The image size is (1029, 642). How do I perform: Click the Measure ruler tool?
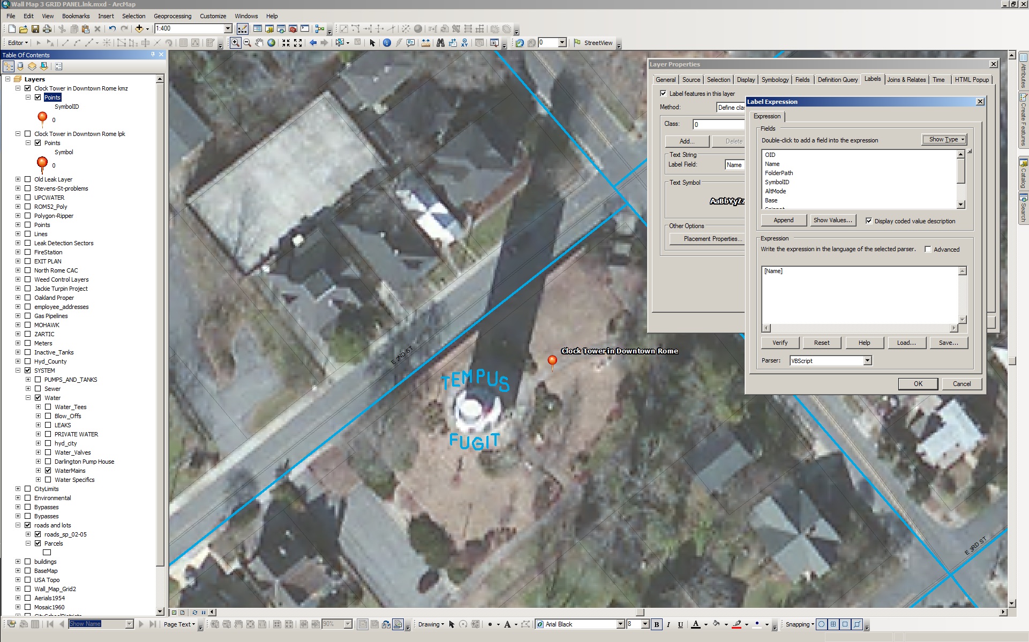[426, 43]
